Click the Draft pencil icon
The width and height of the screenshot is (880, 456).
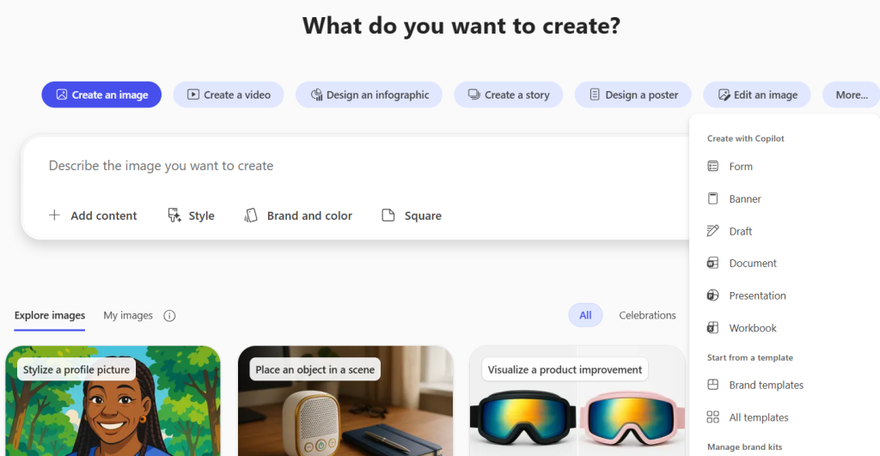click(712, 231)
